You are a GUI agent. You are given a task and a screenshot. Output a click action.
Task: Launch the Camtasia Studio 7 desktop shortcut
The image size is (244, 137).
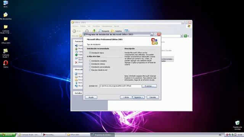(x=6, y=53)
